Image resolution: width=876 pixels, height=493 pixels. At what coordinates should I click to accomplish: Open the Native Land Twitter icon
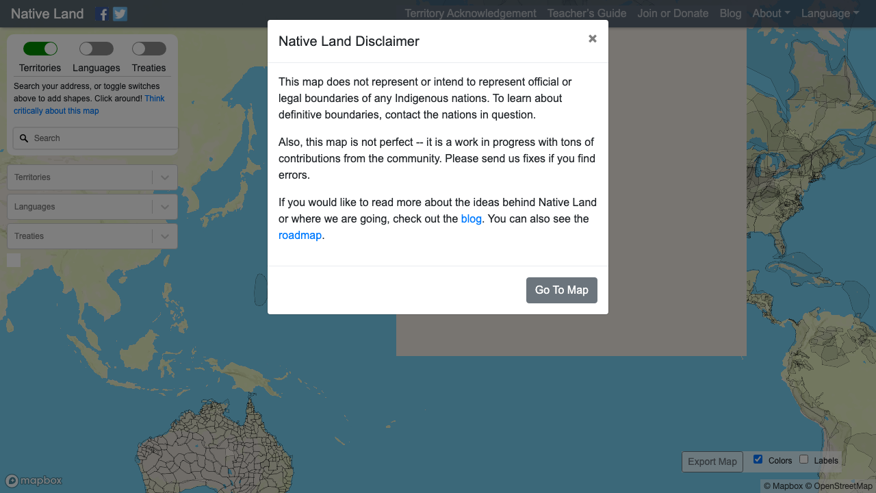pyautogui.click(x=120, y=14)
